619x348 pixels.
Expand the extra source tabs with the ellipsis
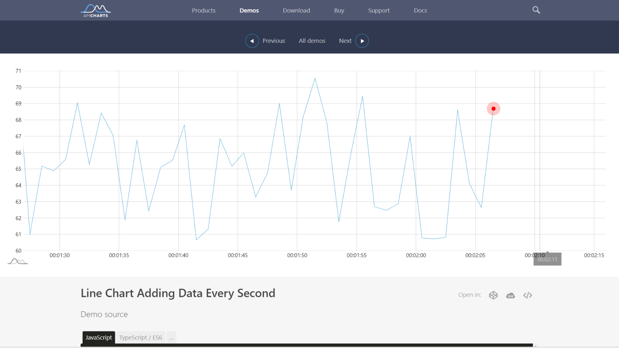[171, 338]
